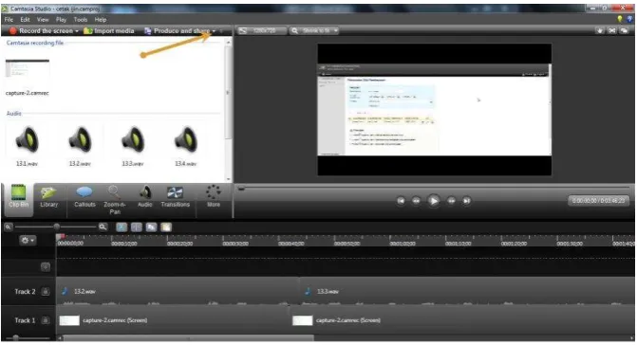This screenshot has width=637, height=345.
Task: Jump to next clip
Action: point(467,201)
